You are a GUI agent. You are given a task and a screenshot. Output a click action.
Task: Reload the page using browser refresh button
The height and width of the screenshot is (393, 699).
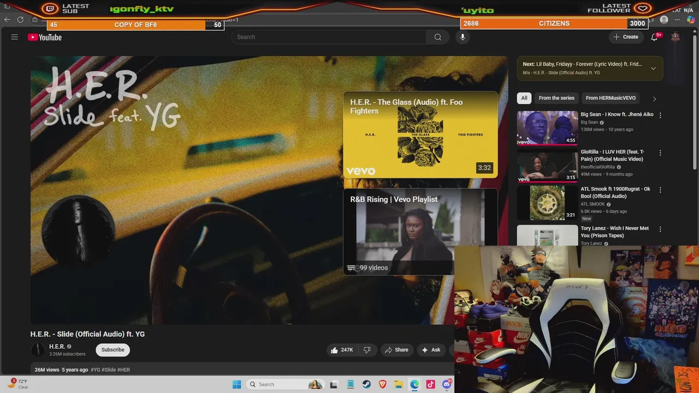[20, 20]
